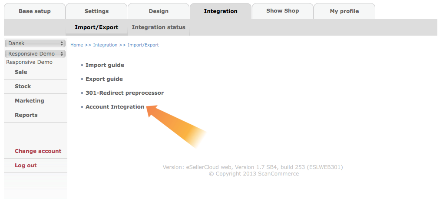Open the Export guide
The image size is (443, 199).
point(104,79)
